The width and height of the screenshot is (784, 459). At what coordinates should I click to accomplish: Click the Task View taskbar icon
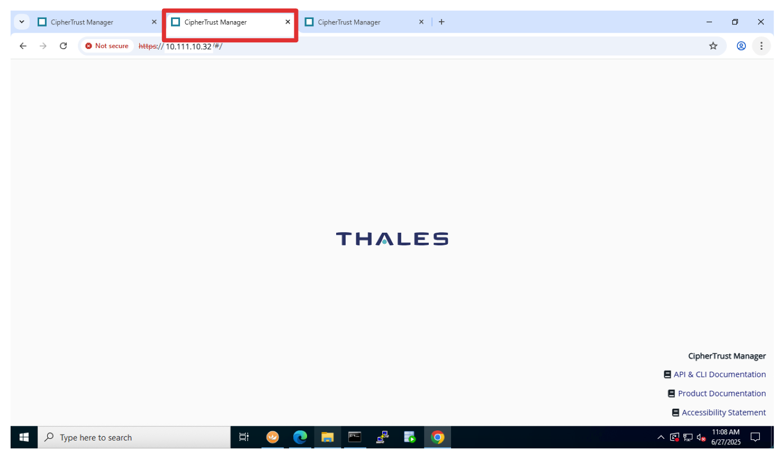coord(244,437)
